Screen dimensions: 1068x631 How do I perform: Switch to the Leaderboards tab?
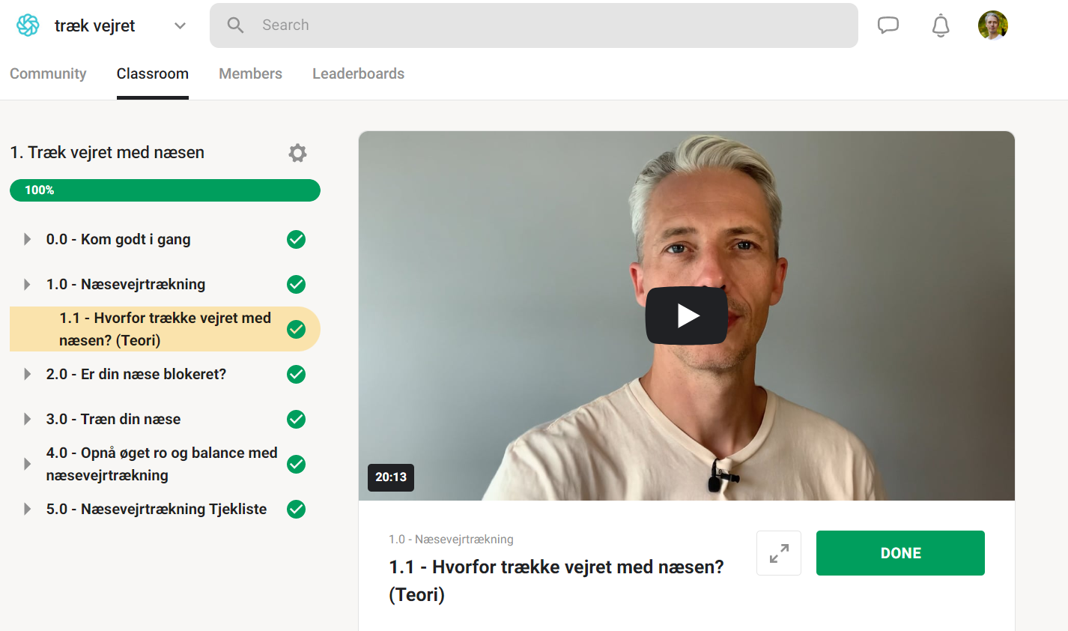358,73
